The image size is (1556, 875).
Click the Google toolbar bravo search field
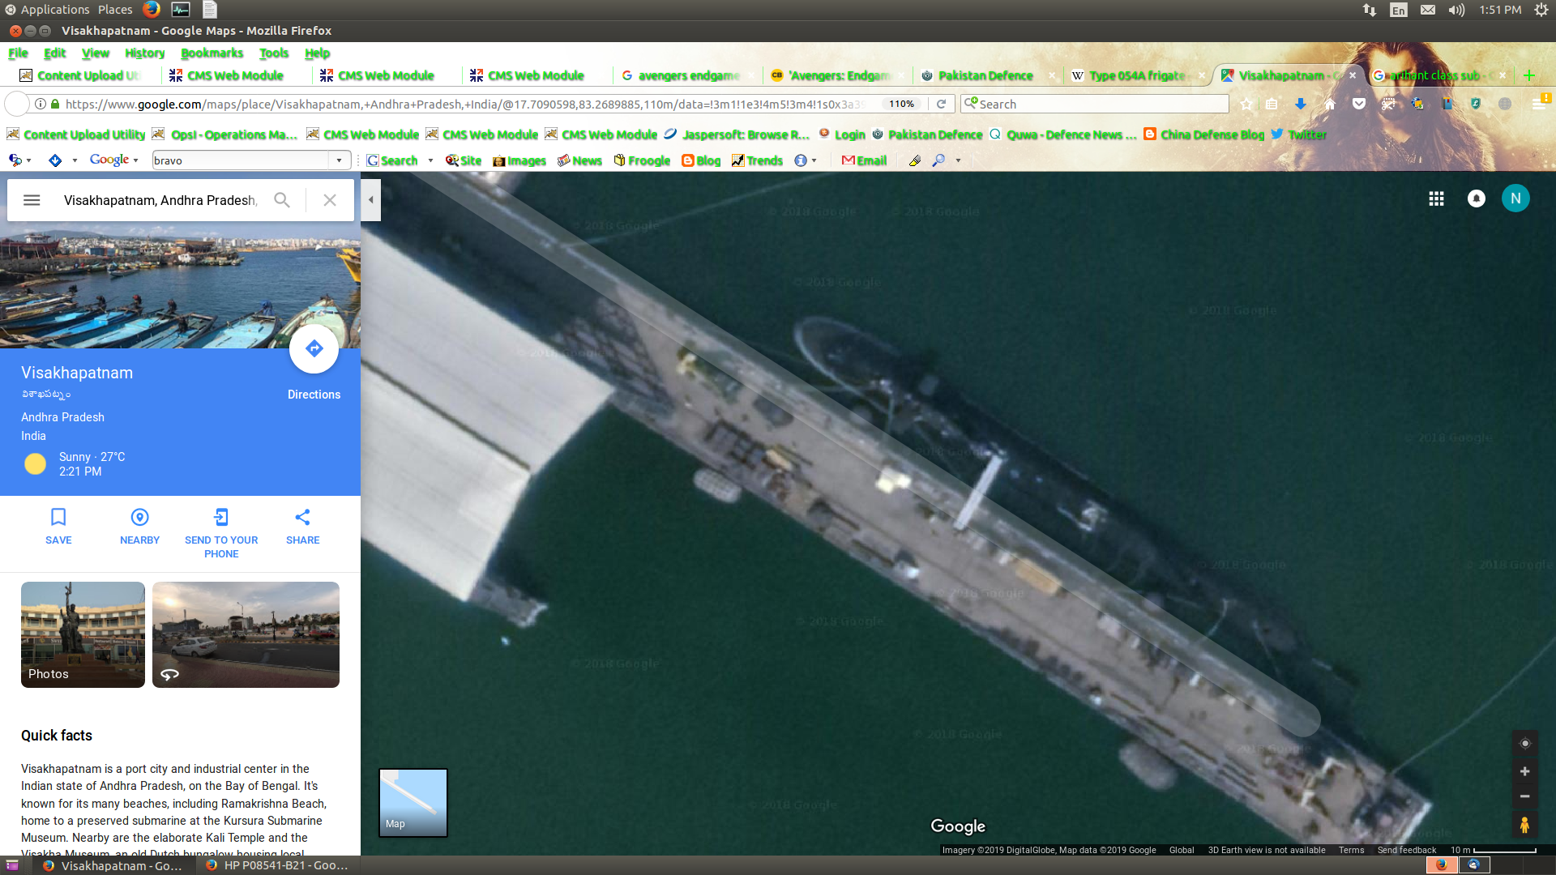coord(242,160)
